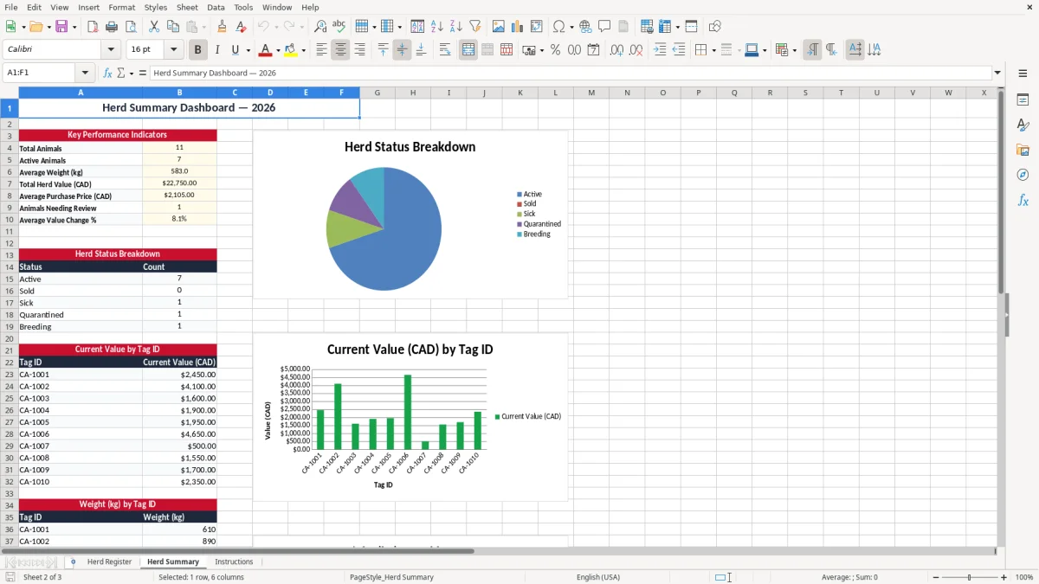Sort ascending with the A-Z icon
Image resolution: width=1039 pixels, height=584 pixels.
click(x=436, y=27)
